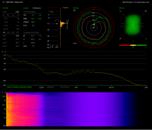
Task: Click the BWF file type
Action: click(17, 46)
